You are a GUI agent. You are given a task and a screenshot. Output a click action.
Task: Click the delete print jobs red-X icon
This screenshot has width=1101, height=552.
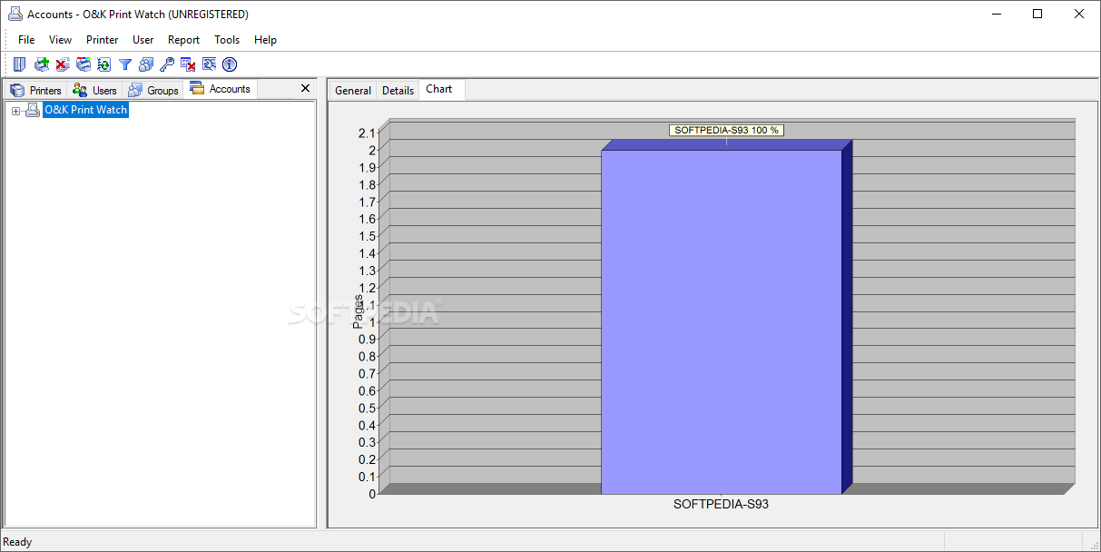point(62,64)
